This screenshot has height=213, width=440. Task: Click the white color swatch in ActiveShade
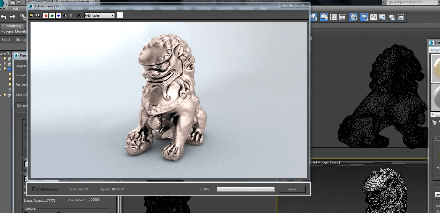(x=120, y=15)
